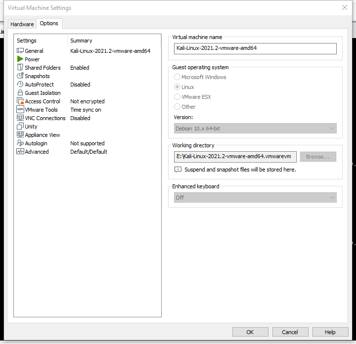Select the AutoProtect clock icon
Screen dimensions: 356x344
click(x=20, y=85)
